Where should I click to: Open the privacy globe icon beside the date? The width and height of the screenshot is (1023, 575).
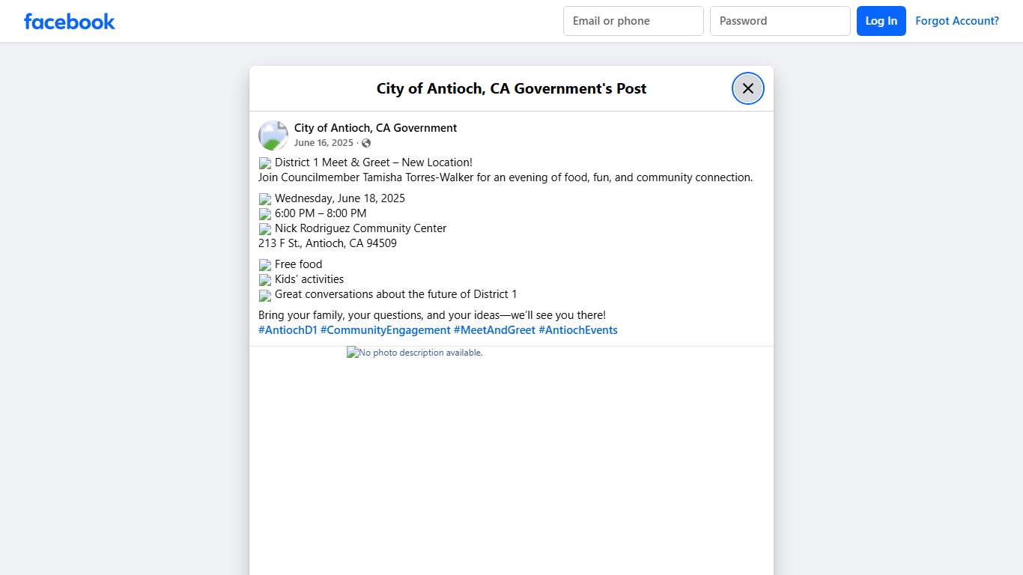tap(366, 142)
